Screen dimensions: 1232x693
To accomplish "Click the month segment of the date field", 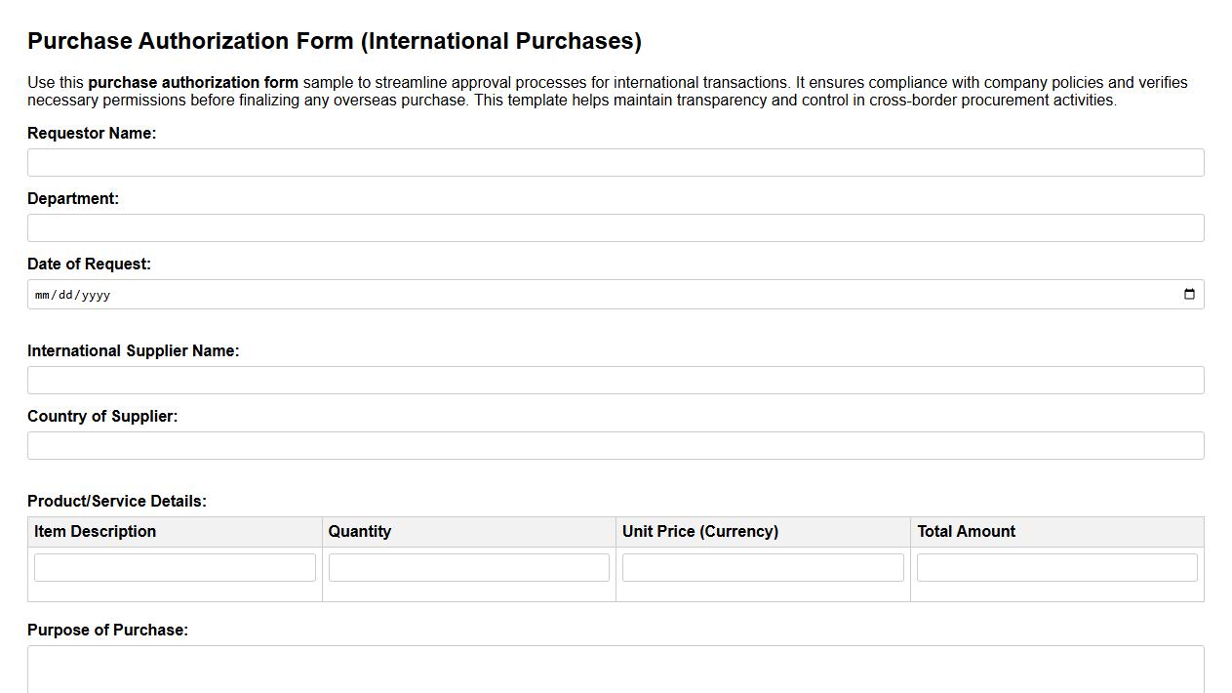I will (x=41, y=294).
